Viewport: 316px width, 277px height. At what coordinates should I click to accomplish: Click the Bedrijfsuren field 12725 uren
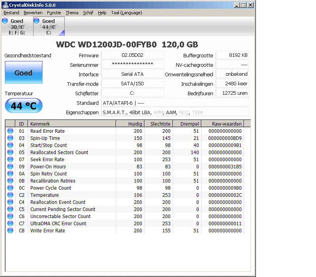click(x=233, y=93)
